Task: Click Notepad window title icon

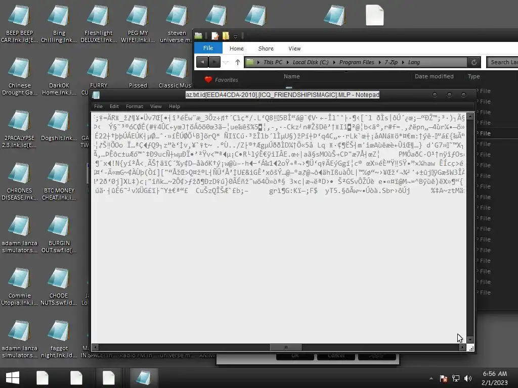Action: pos(96,95)
